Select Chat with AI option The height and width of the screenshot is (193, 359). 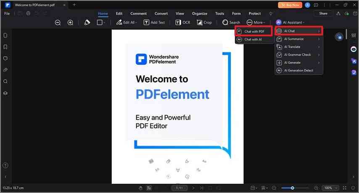(253, 39)
